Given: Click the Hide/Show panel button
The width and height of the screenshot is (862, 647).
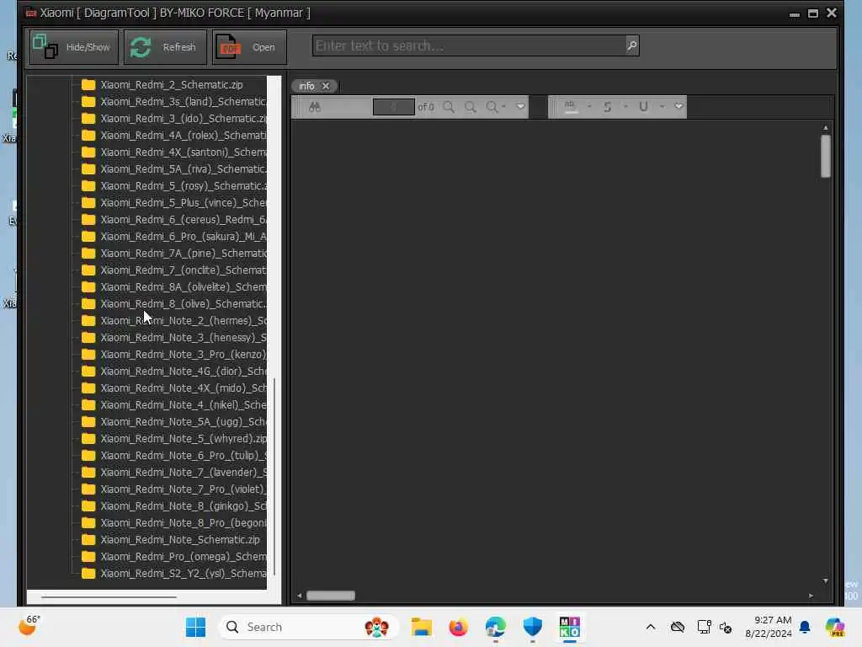Looking at the screenshot, I should (74, 47).
